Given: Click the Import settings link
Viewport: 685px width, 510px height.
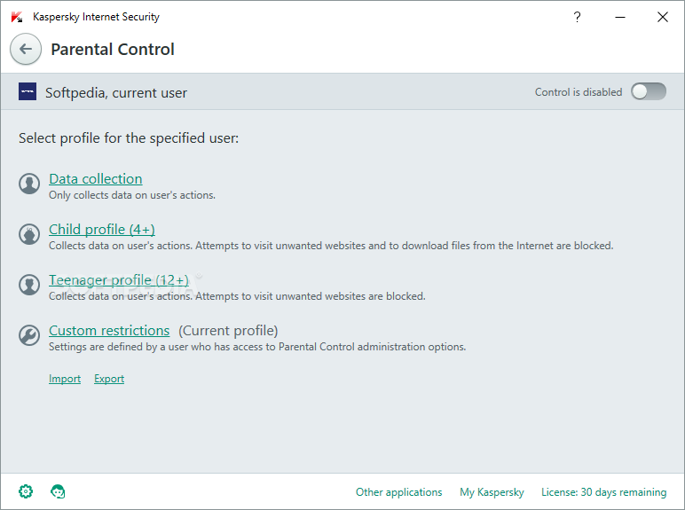Looking at the screenshot, I should (65, 379).
